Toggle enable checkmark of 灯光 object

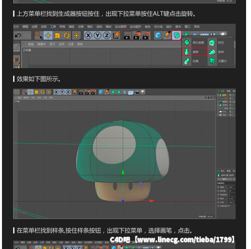point(234,112)
